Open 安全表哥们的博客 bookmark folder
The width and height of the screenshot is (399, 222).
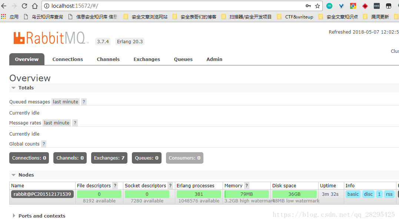[x=194, y=17]
